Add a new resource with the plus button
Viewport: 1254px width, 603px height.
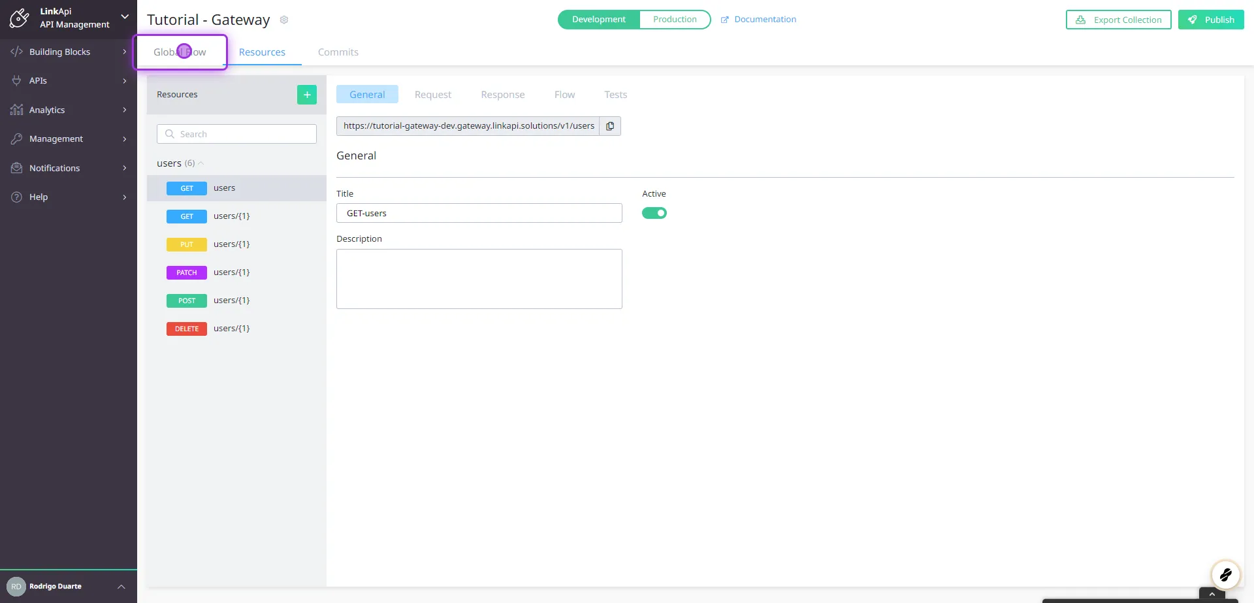tap(307, 94)
